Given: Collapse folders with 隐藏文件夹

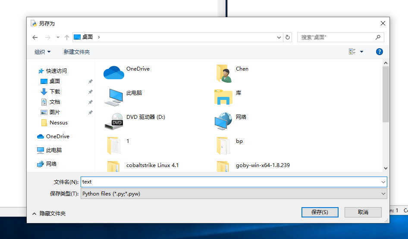Looking at the screenshot, I should [49, 213].
